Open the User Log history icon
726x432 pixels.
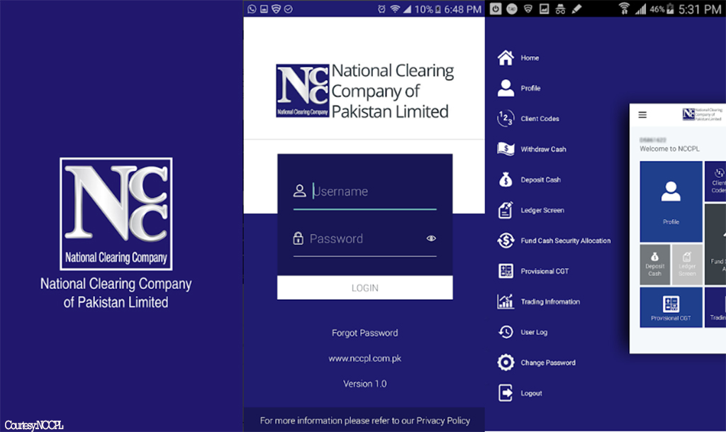506,332
